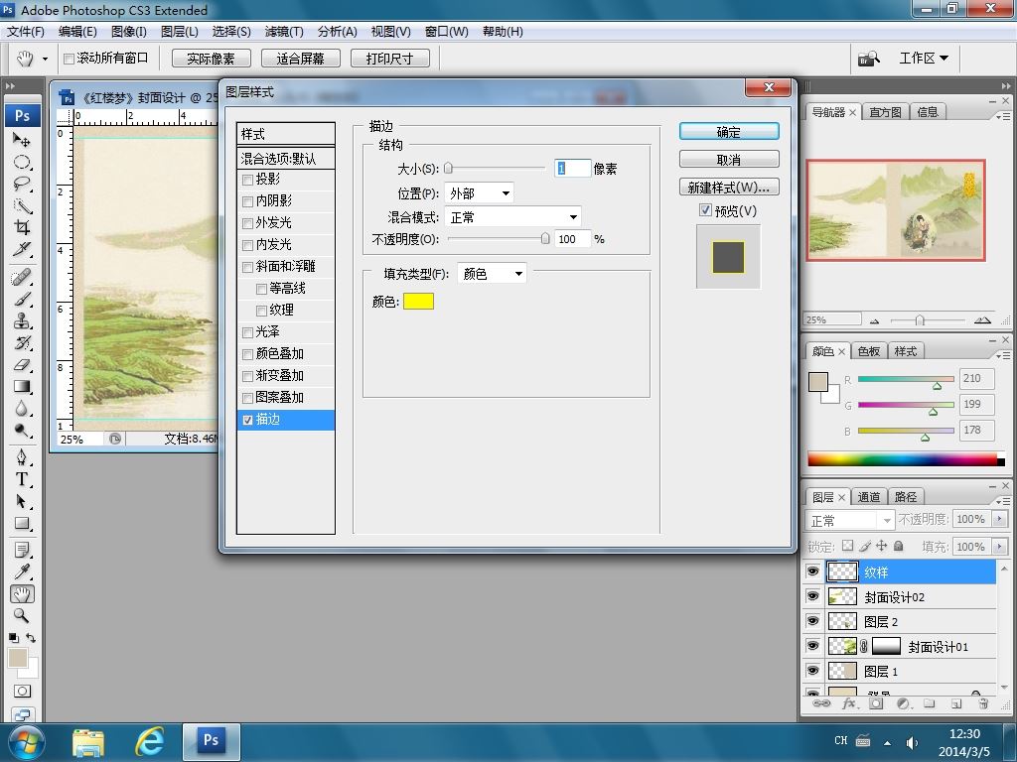Open the 工作区 workspace dropdown
Image resolution: width=1017 pixels, height=762 pixels.
click(924, 59)
